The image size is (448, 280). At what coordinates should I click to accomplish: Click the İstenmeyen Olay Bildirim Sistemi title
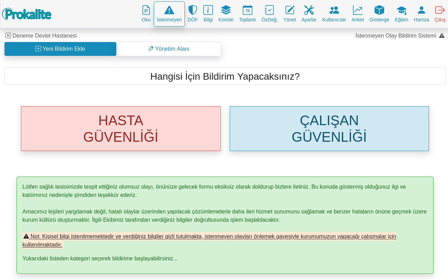pos(396,36)
